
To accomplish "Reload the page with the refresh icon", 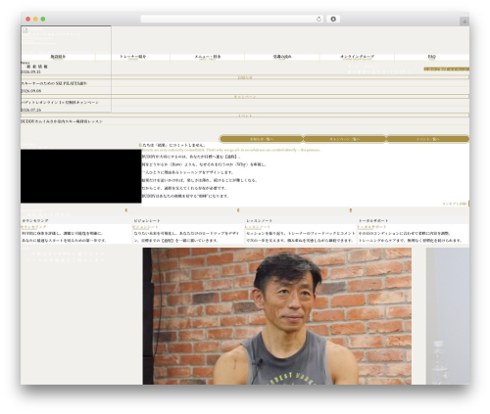I will click(318, 20).
